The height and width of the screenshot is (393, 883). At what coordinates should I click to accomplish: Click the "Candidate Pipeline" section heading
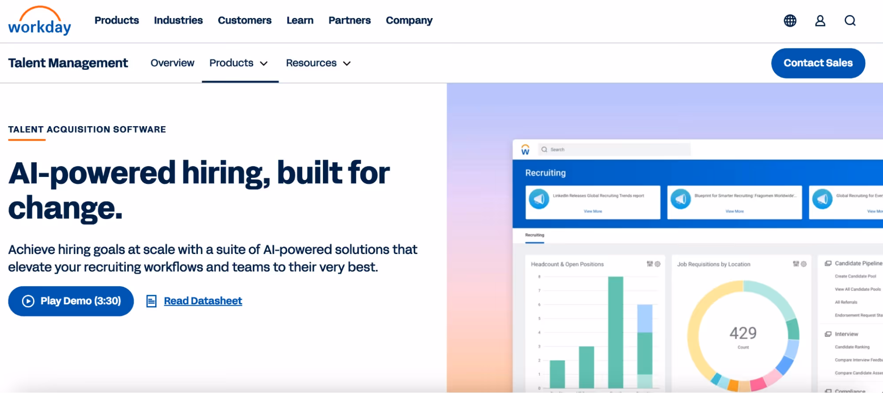click(x=859, y=263)
